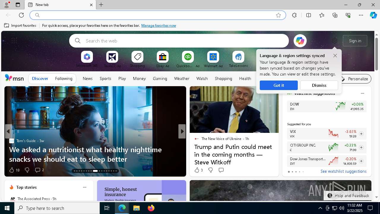Image resolution: width=380 pixels, height=214 pixels.
Task: Open the profile avatar icon
Action: [x=6, y=5]
